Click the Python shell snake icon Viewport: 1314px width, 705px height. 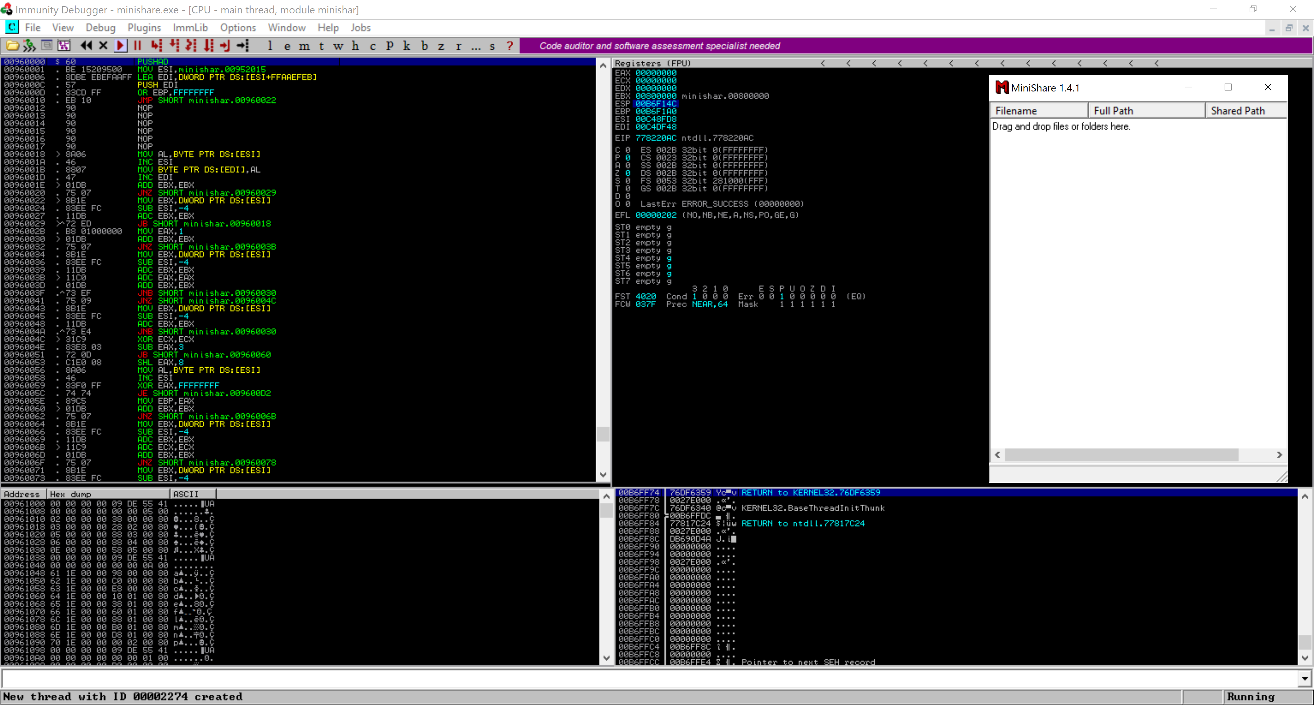[x=29, y=46]
